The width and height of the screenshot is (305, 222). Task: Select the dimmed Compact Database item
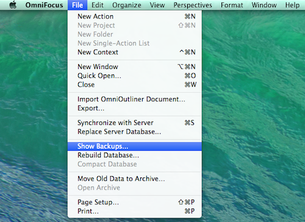pyautogui.click(x=135, y=164)
